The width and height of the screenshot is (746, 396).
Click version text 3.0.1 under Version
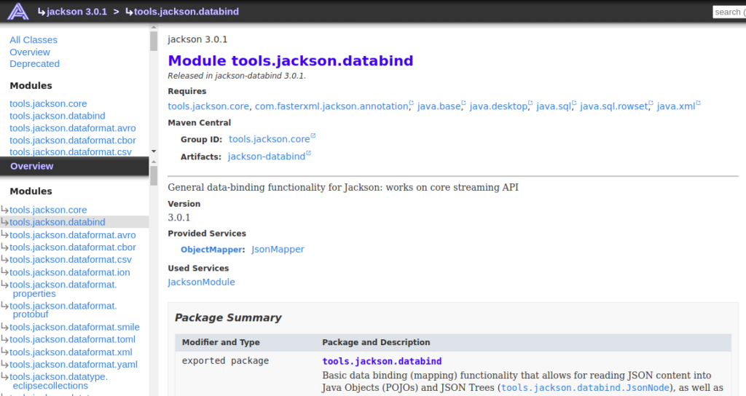pos(179,218)
